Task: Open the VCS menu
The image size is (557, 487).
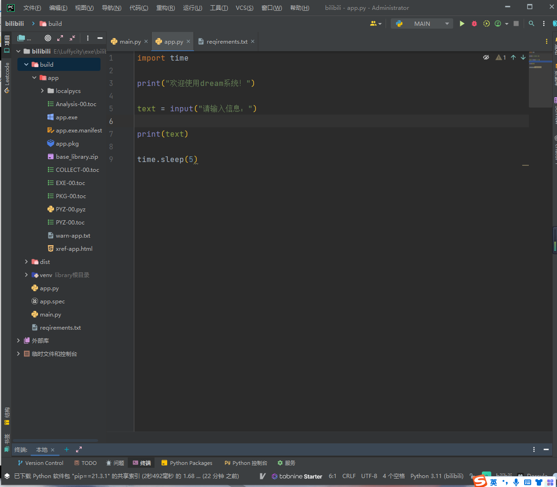Action: [244, 8]
